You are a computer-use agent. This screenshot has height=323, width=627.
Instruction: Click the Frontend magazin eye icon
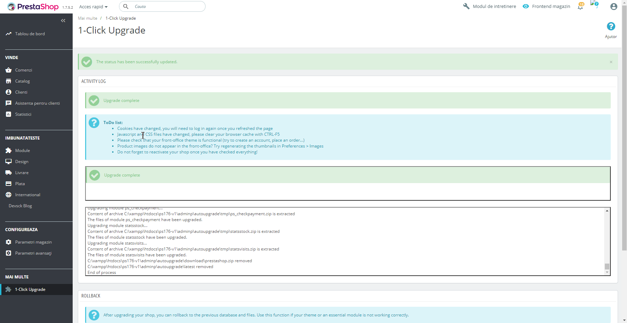[x=526, y=6]
